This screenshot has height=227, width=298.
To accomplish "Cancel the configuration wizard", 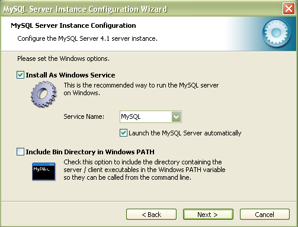I will [265, 215].
